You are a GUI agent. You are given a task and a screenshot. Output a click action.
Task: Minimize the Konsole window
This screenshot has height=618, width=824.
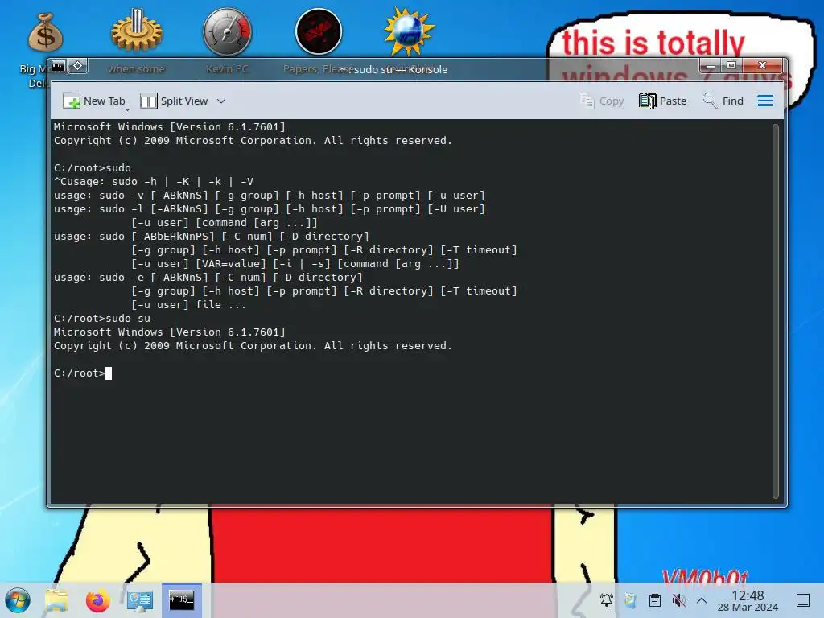pyautogui.click(x=711, y=66)
